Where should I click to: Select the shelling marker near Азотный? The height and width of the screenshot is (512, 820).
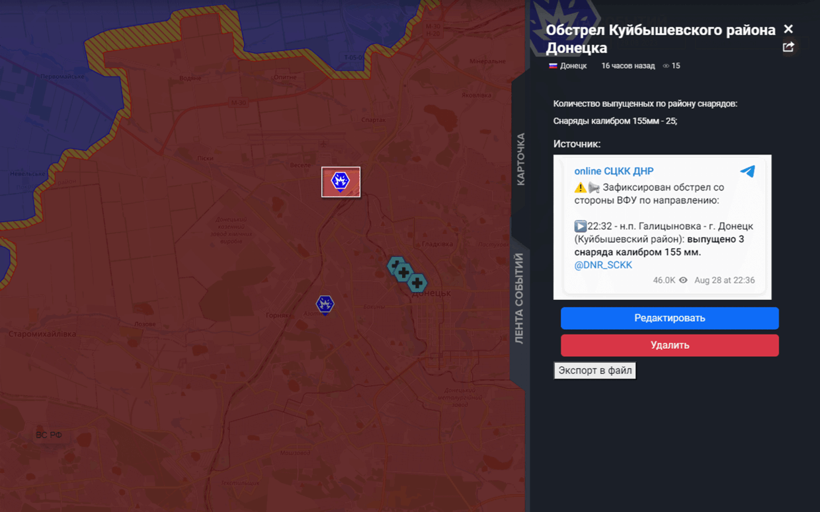325,304
